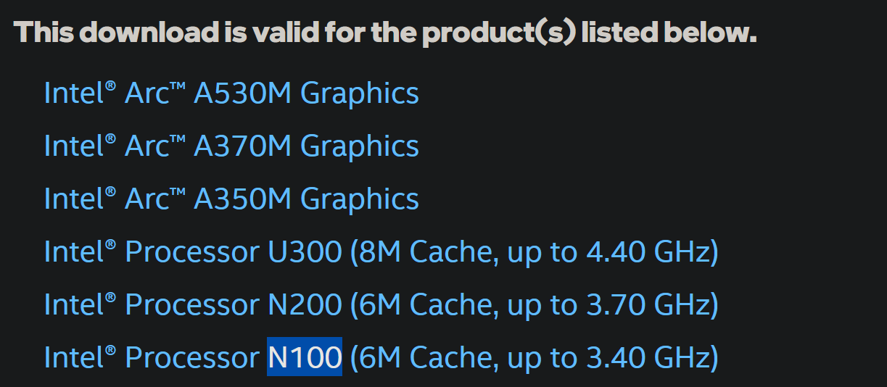Screen dimensions: 887x387
Task: Click the word 'product(s)' in the heading
Action: [x=499, y=33]
